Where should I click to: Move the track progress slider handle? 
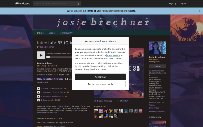pyautogui.click(x=48, y=57)
